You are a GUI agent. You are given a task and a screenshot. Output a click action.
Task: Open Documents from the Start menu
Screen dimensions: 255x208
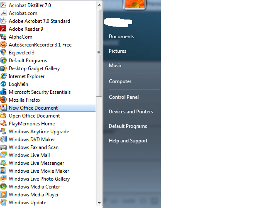[x=122, y=37]
